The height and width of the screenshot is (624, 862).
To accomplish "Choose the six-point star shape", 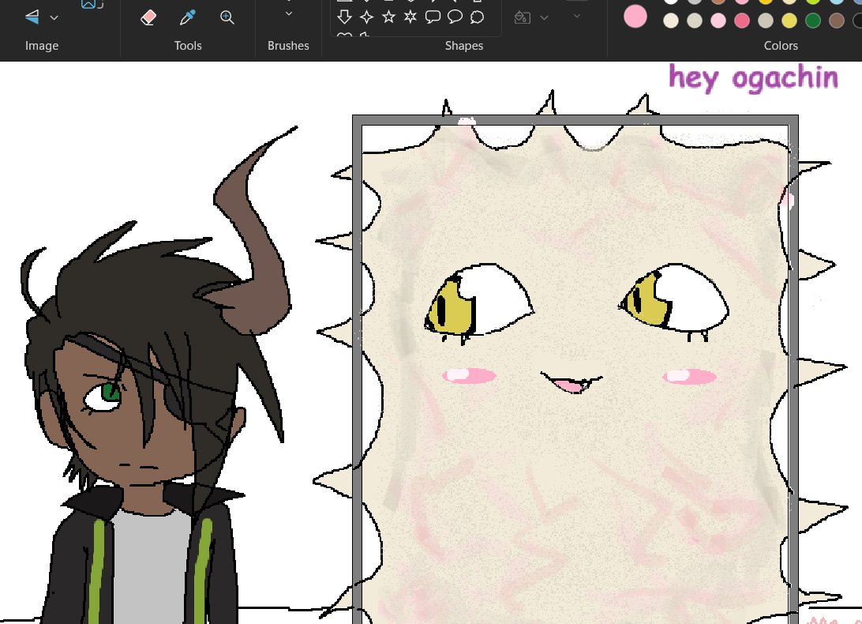I will (x=410, y=17).
